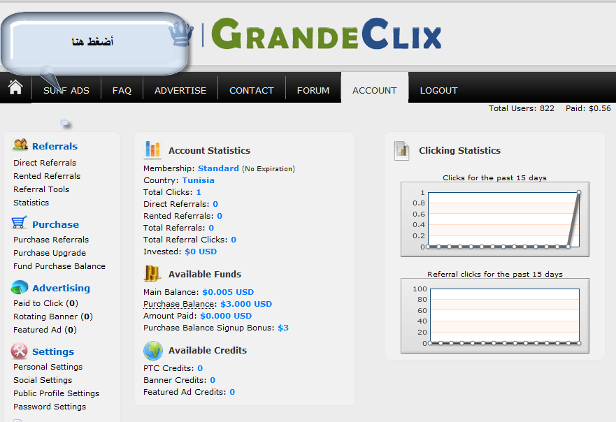Open the FAQ page
Viewport: 616px width, 422px height.
click(x=122, y=91)
